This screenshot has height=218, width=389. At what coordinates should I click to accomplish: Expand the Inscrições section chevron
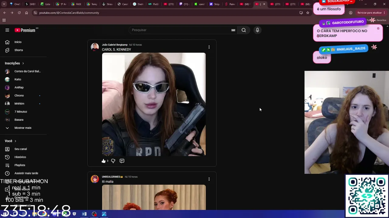[x=23, y=63]
